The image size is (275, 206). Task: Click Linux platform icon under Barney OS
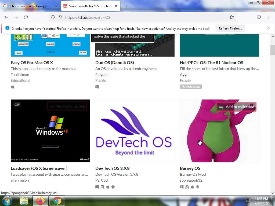point(187,187)
